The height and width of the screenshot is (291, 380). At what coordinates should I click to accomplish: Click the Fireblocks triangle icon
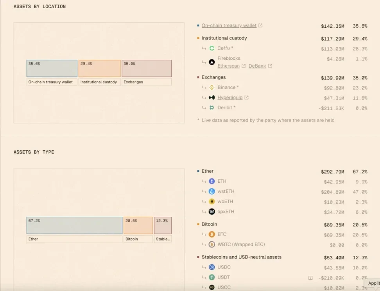212,62
